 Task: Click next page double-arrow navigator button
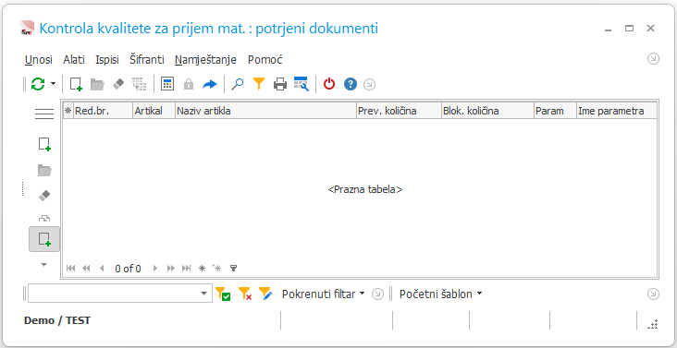click(171, 269)
